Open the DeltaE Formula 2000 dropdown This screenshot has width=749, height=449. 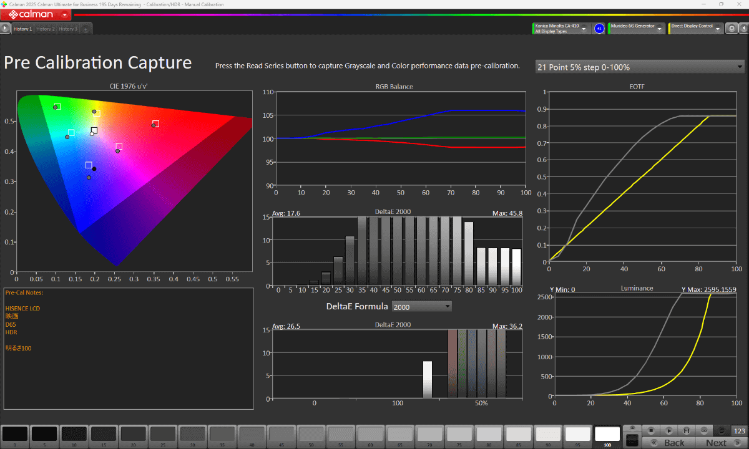point(421,306)
